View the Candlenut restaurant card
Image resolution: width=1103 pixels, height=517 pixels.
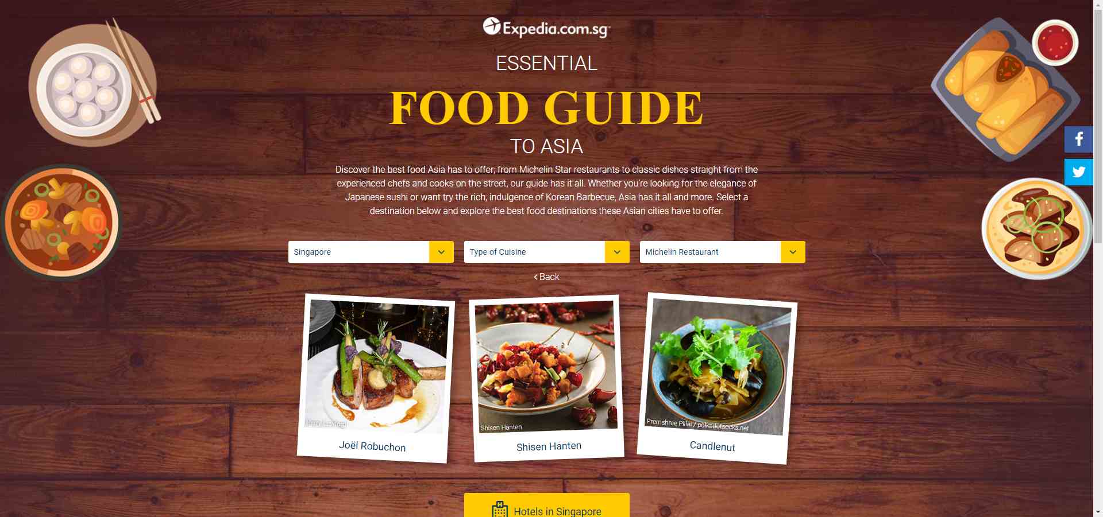point(717,378)
